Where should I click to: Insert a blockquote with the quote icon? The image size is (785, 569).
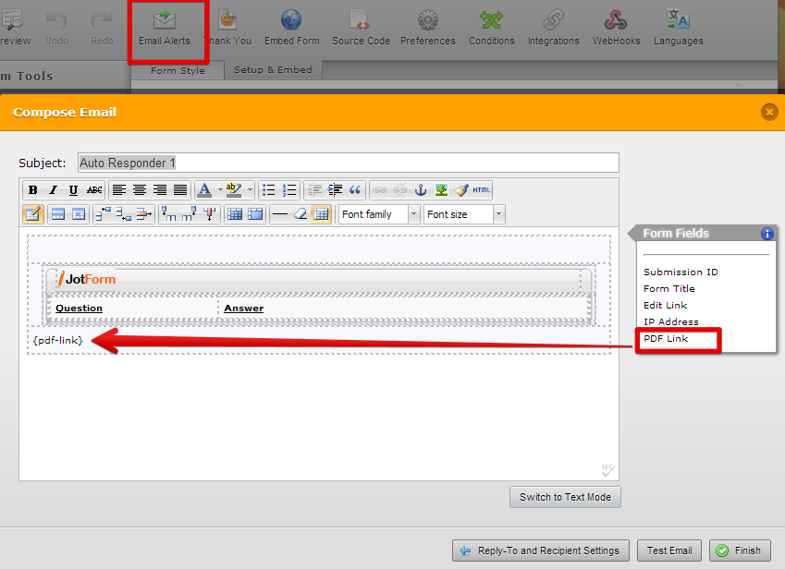tap(354, 190)
